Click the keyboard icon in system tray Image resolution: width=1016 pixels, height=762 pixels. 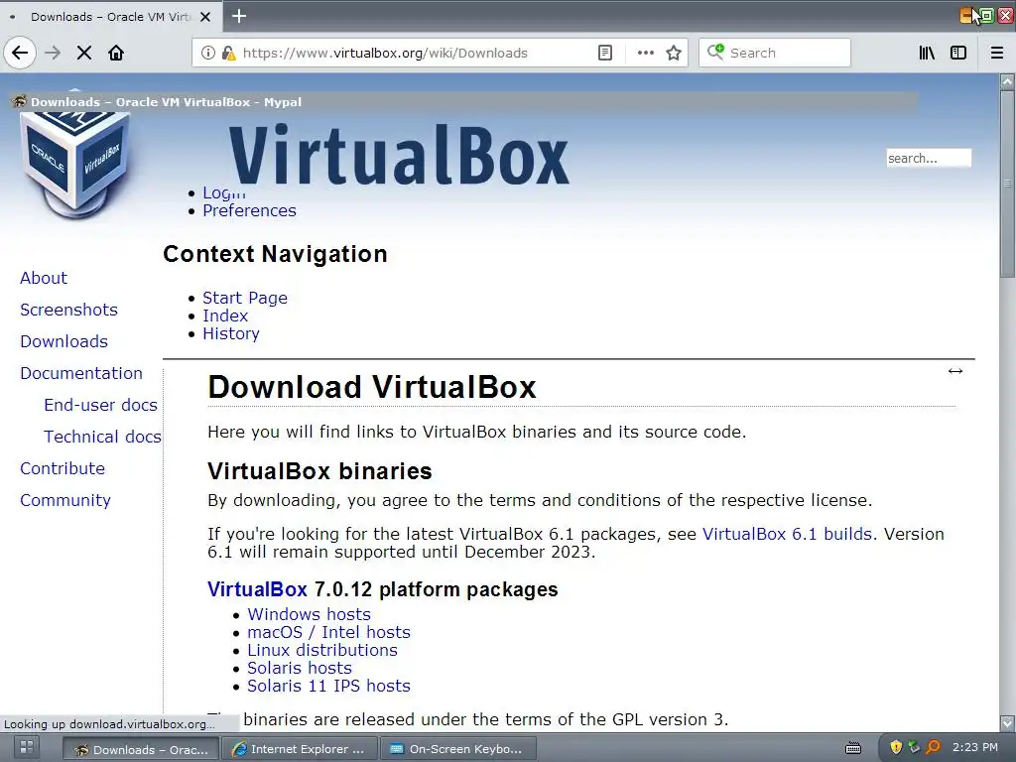click(853, 748)
